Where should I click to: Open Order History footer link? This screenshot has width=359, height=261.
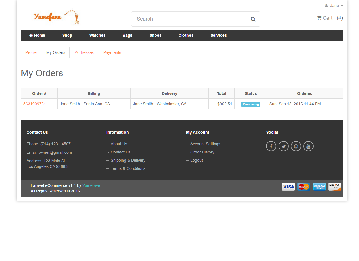(202, 152)
